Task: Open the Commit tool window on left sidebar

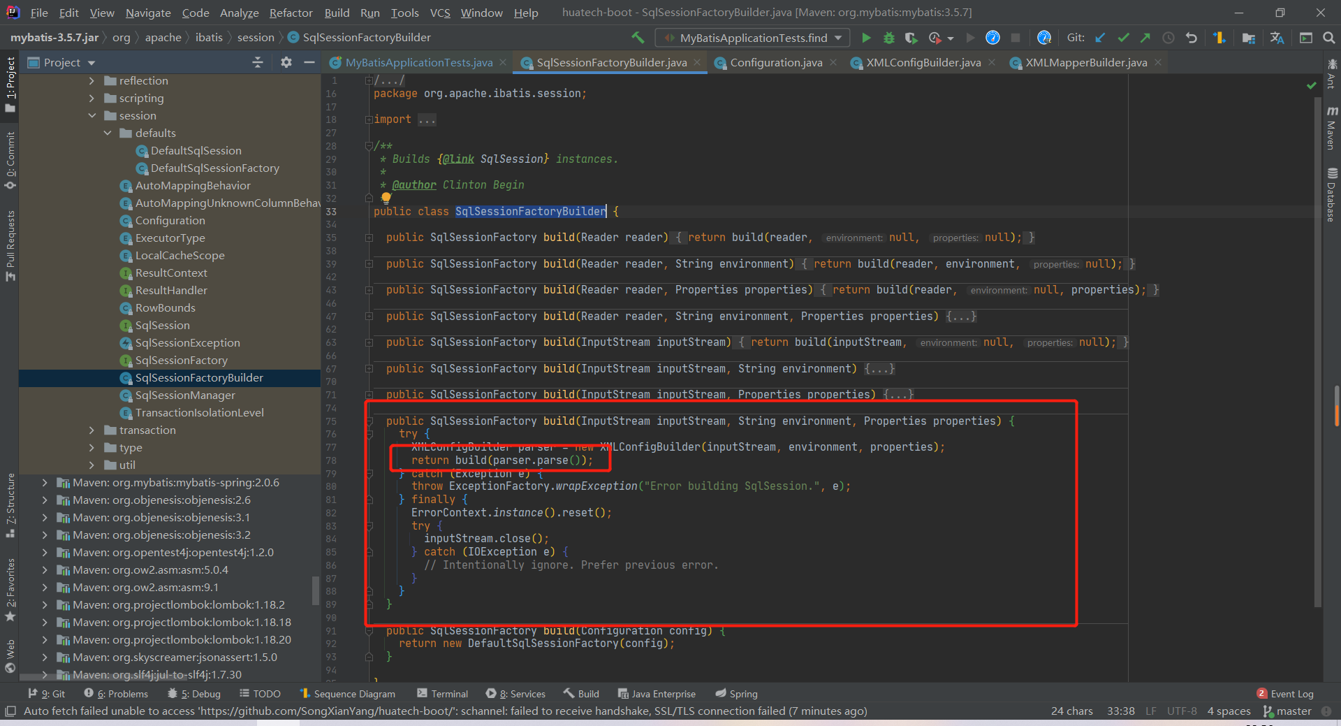Action: pyautogui.click(x=10, y=161)
